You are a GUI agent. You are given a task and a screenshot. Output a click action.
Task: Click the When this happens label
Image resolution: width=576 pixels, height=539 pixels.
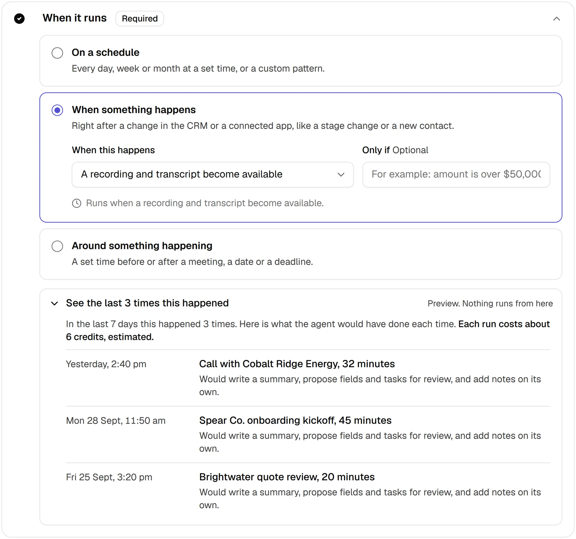[113, 150]
